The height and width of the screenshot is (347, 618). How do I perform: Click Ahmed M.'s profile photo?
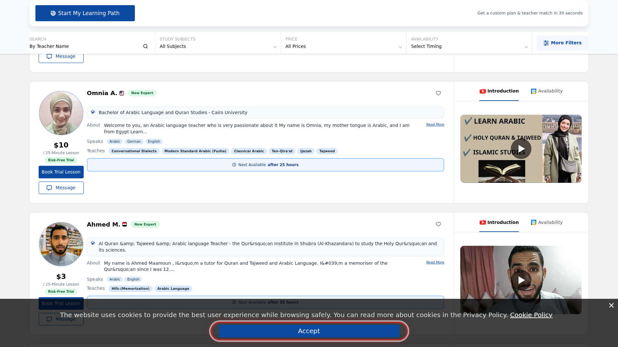pos(61,244)
